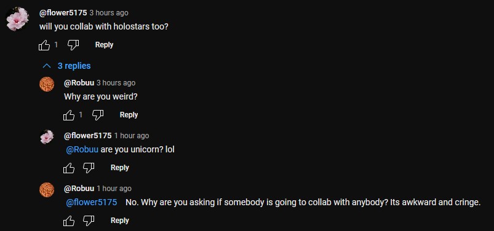Like the 'are you unicorn? lol' reply
494x231 pixels.
pyautogui.click(x=69, y=168)
